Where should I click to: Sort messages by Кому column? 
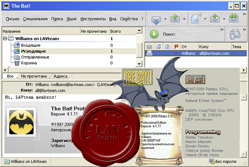point(215,47)
